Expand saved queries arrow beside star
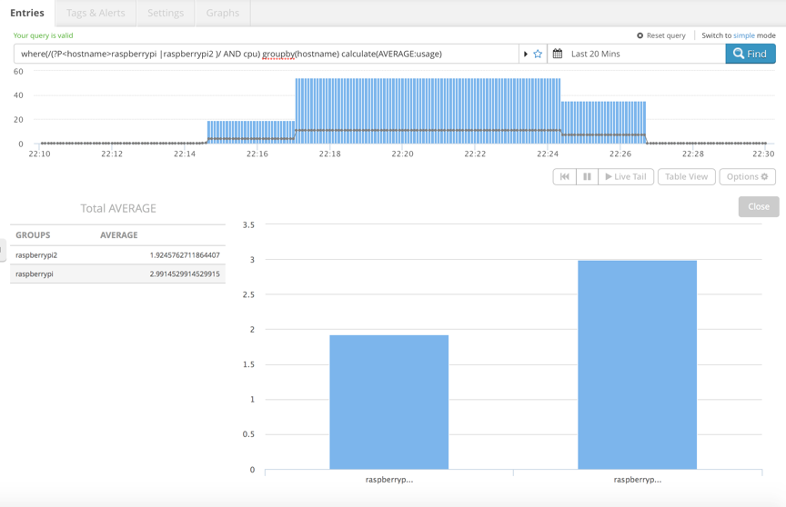Screen dimensions: 786x507 pyautogui.click(x=526, y=55)
